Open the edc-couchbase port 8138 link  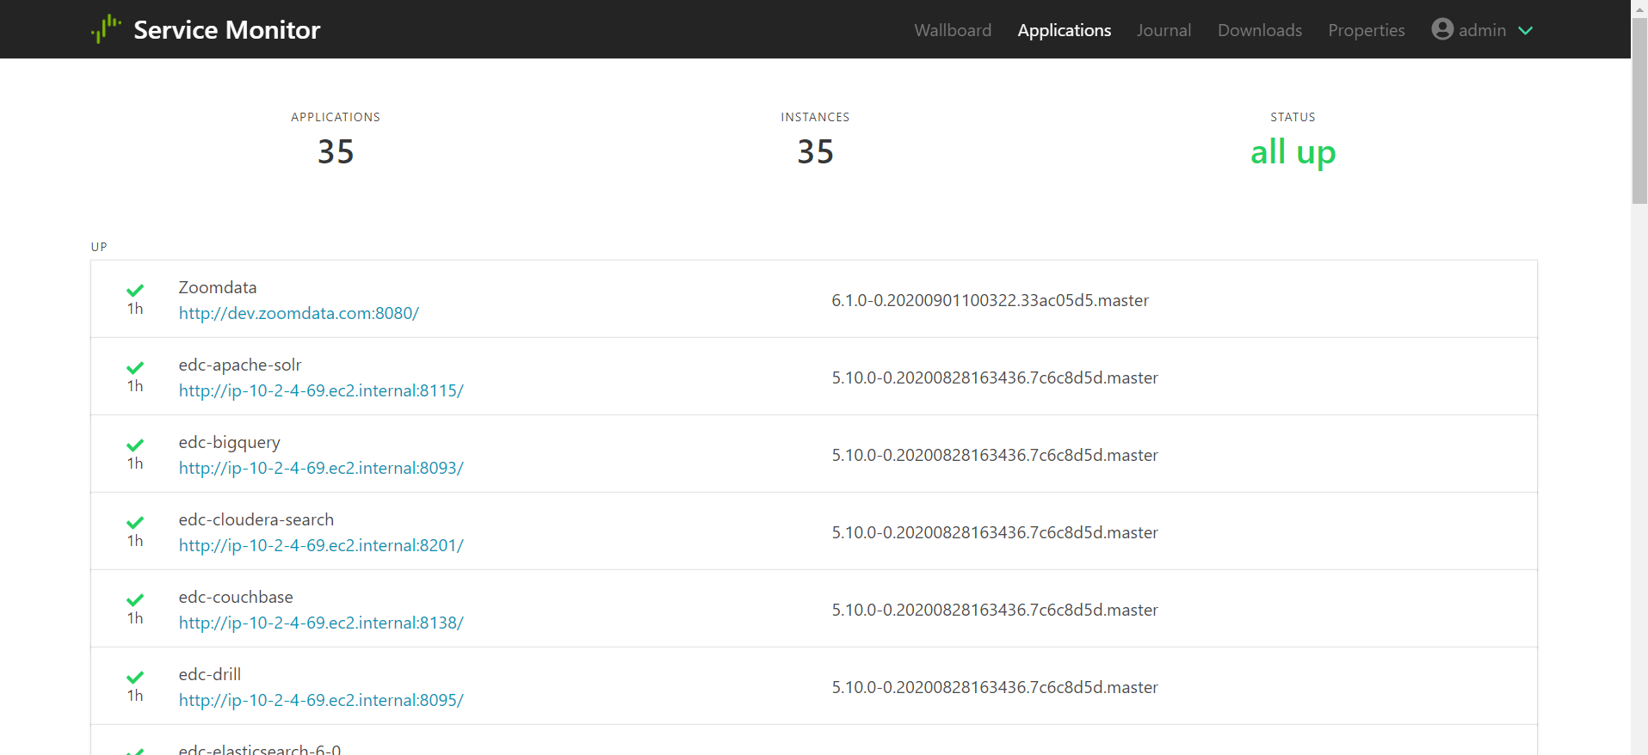[x=321, y=623]
